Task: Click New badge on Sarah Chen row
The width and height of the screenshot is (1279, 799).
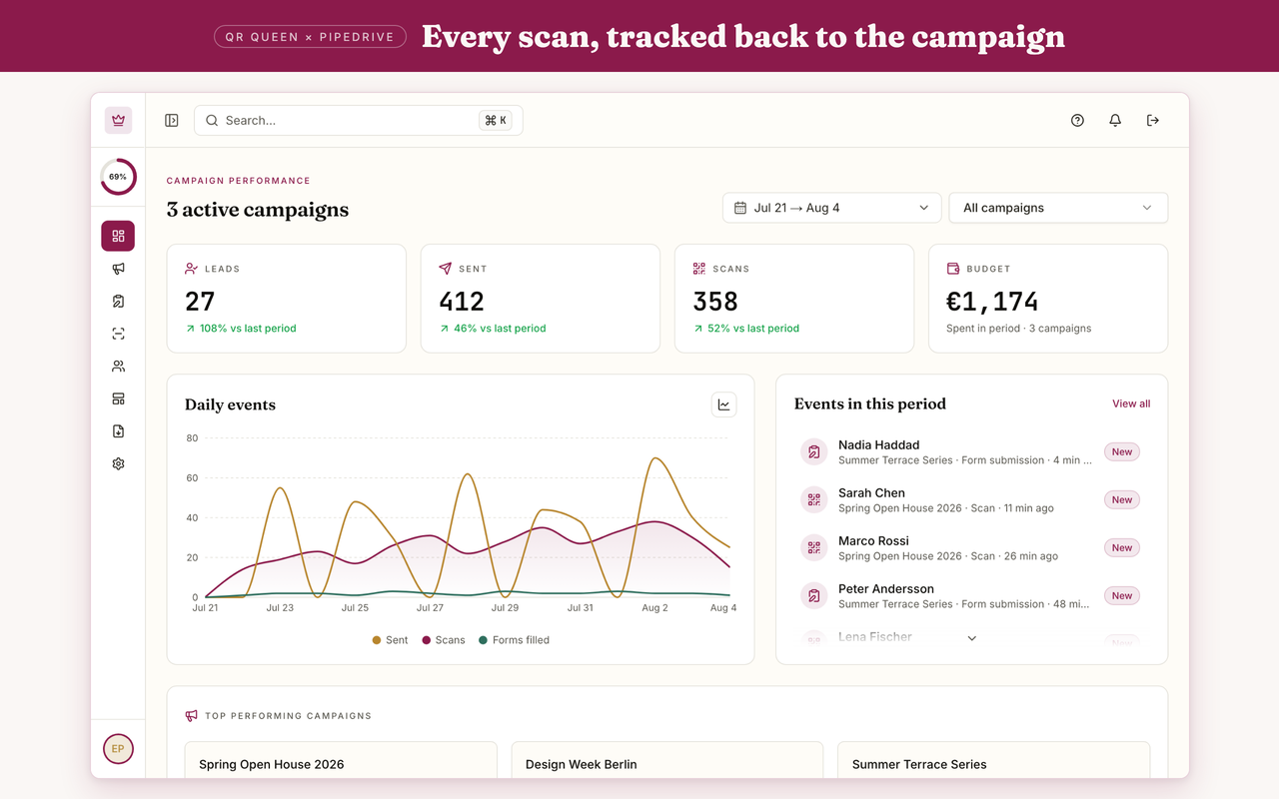Action: click(1122, 500)
